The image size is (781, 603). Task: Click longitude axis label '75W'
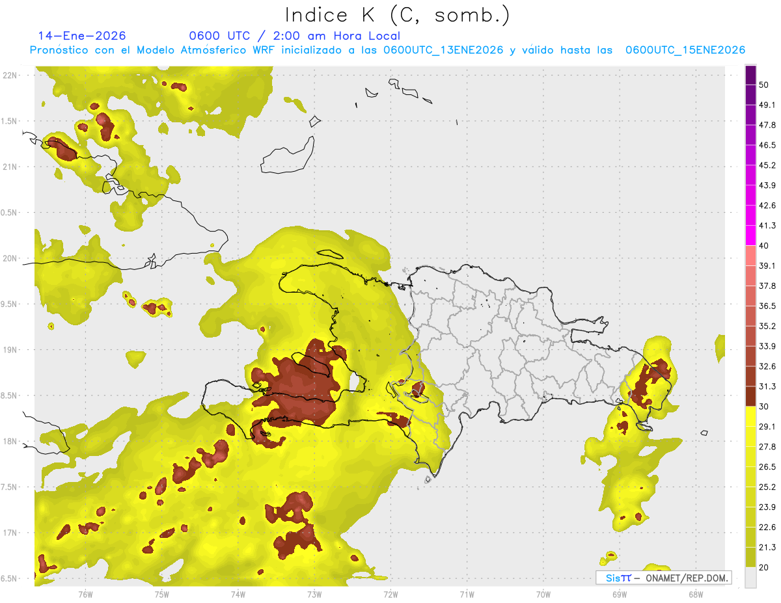(162, 595)
